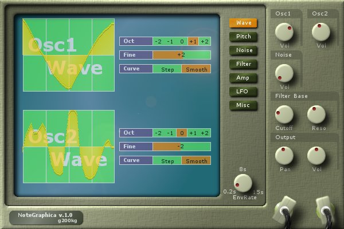
Task: Click the EnvRate knob
Action: [243, 183]
